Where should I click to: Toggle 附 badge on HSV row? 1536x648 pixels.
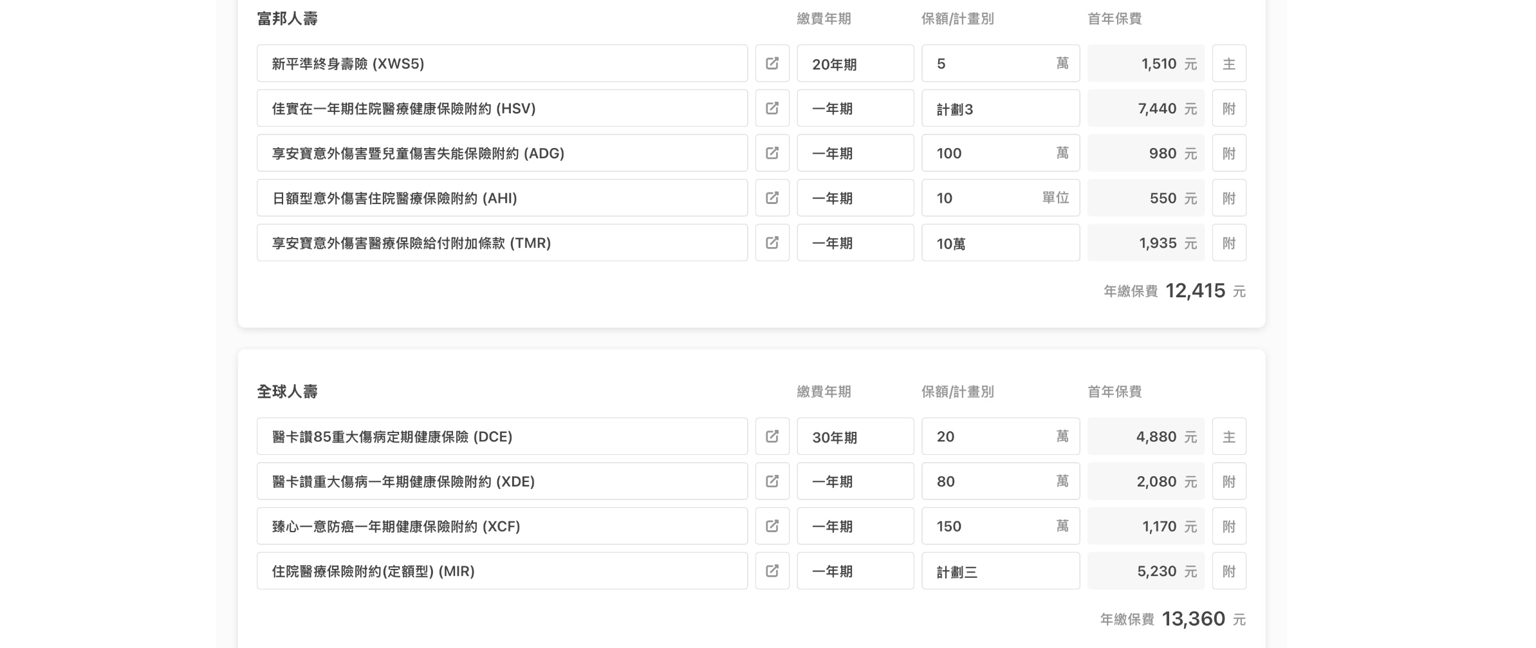1228,108
